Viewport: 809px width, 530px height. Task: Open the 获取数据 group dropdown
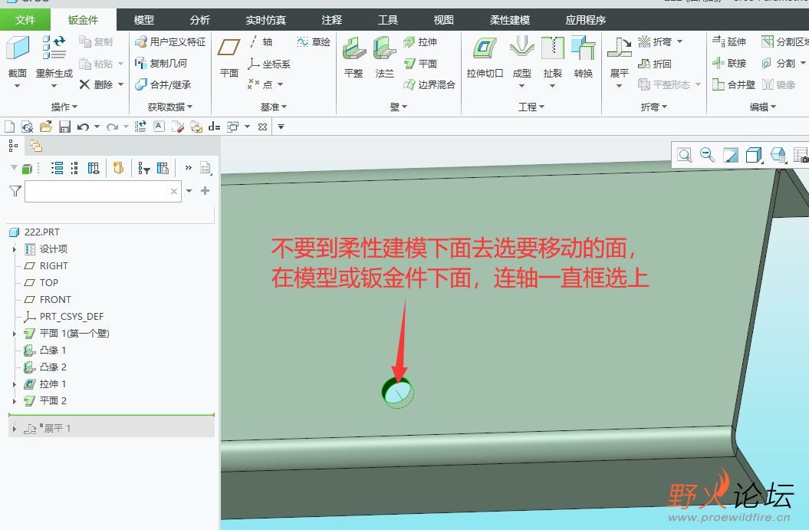(x=169, y=107)
